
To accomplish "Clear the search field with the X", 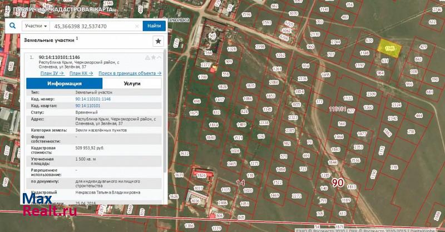I will coord(138,26).
